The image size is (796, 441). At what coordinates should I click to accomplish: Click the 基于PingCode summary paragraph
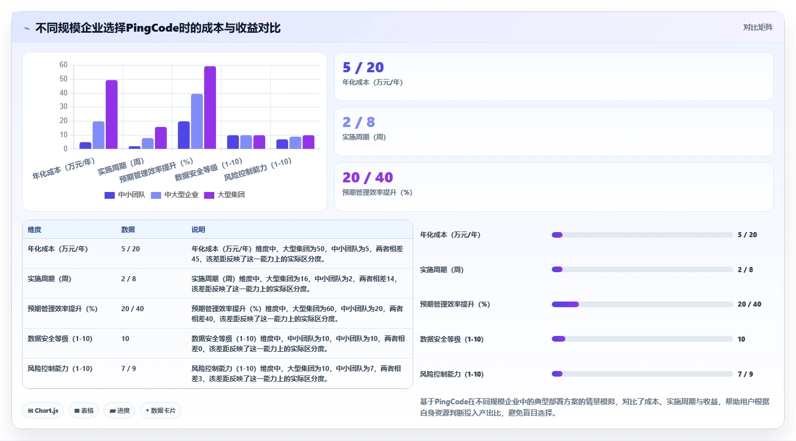pos(595,407)
